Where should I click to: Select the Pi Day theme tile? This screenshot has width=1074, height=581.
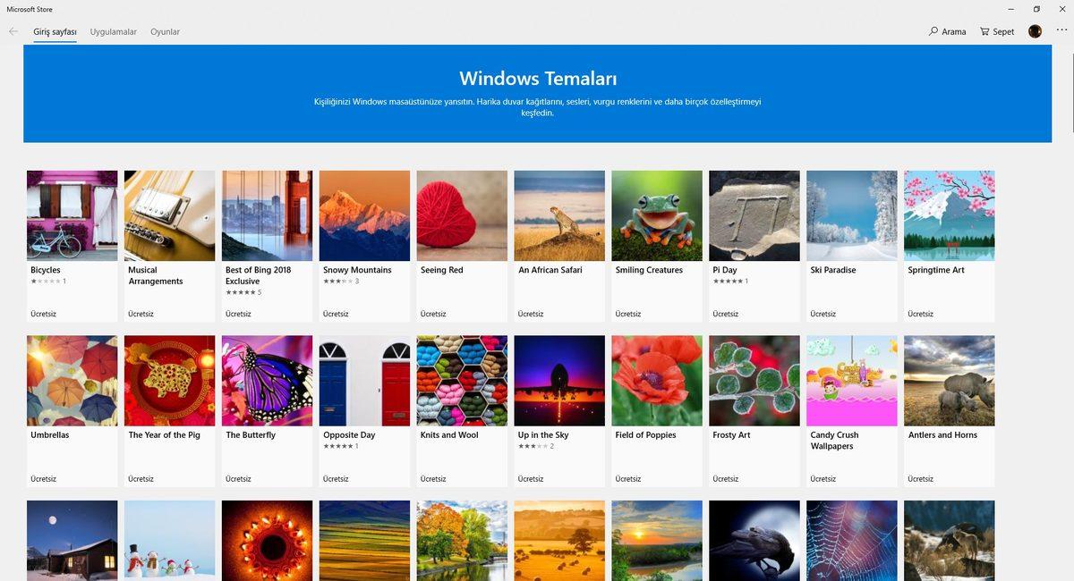(x=754, y=215)
